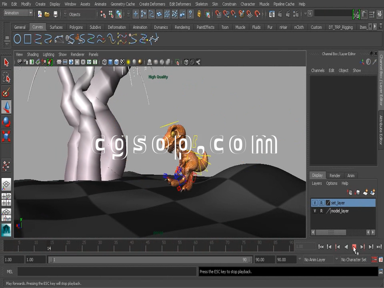
Task: Click the NURBS square shelf icon
Action: click(x=28, y=39)
